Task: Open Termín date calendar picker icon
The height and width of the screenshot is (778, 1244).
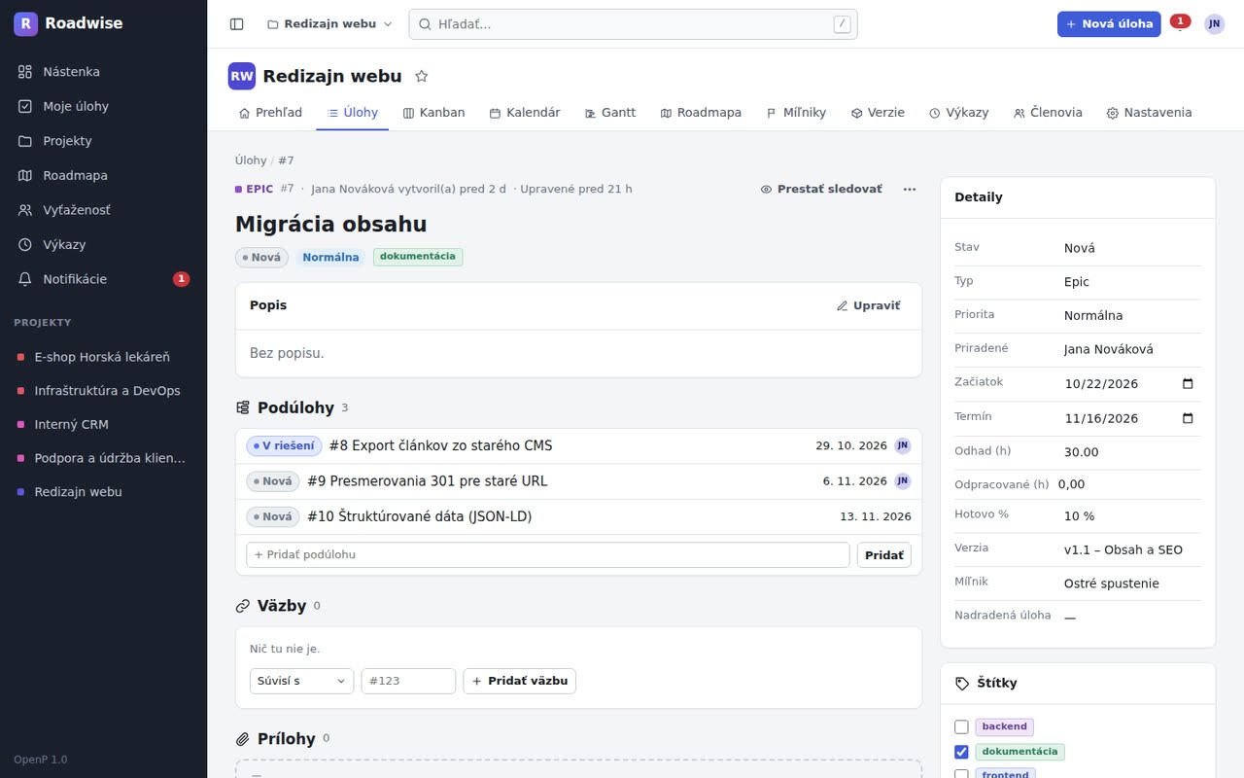Action: 1188,418
